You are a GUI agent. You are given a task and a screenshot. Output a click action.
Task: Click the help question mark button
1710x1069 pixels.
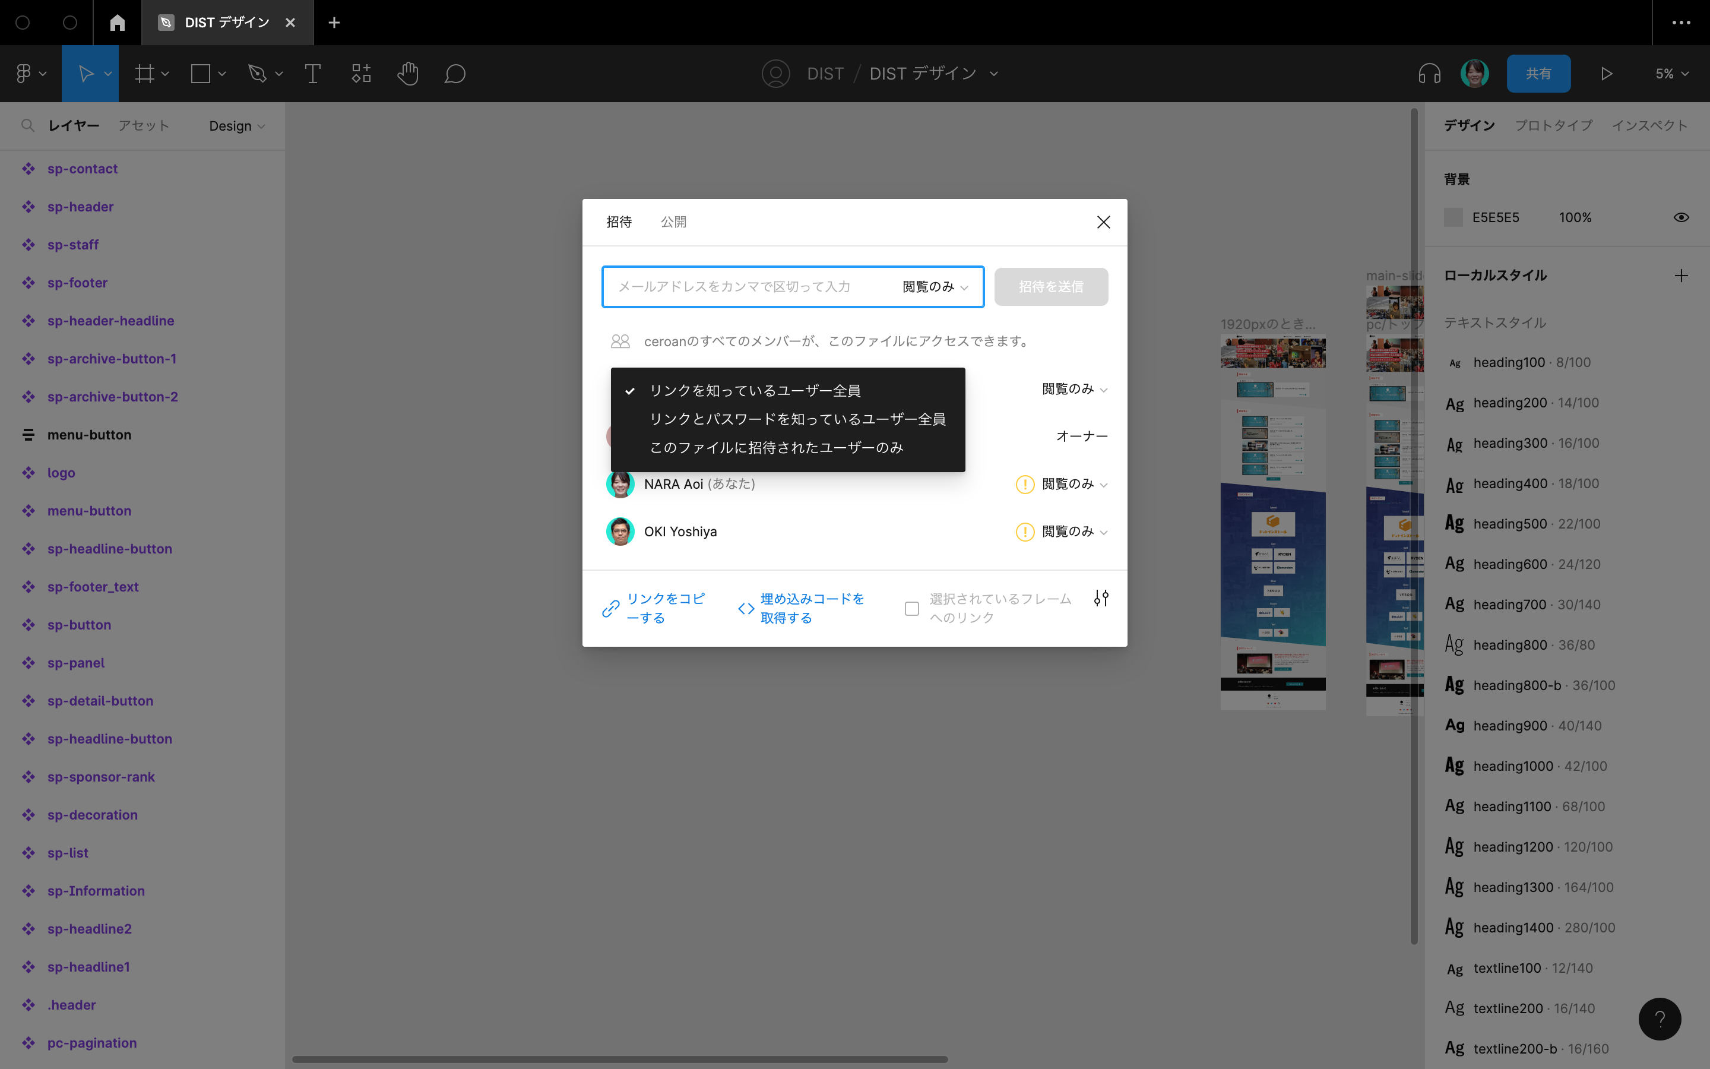pyautogui.click(x=1659, y=1018)
